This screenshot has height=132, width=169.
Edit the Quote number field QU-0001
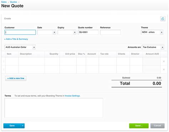(88, 32)
